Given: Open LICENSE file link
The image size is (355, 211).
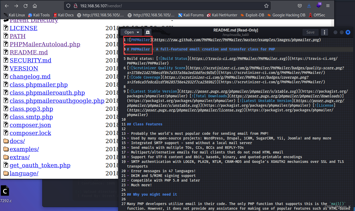Looking at the screenshot, I should coord(23,28).
